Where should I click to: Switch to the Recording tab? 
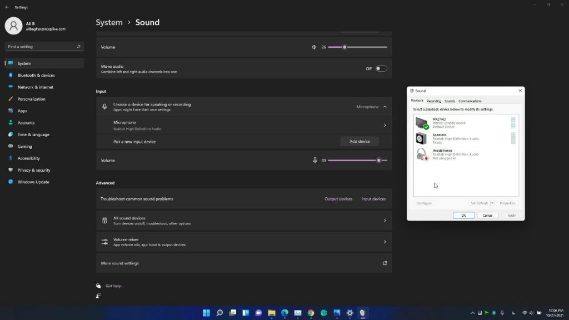433,101
